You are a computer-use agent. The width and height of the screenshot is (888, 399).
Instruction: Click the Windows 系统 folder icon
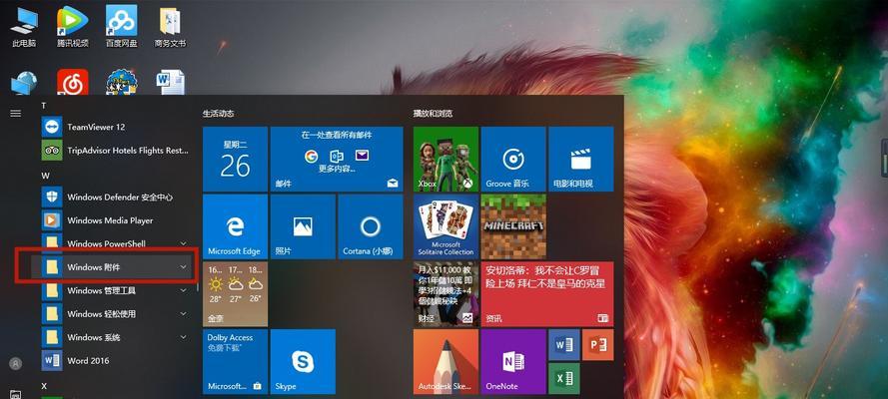[x=52, y=337]
